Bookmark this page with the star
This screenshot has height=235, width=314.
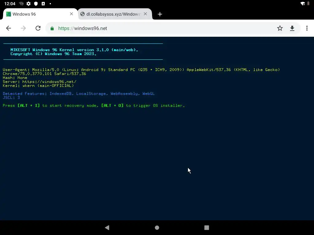(280, 28)
